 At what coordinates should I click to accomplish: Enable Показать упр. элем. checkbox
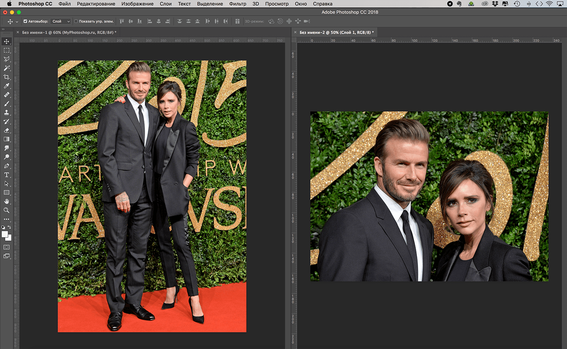pyautogui.click(x=76, y=22)
